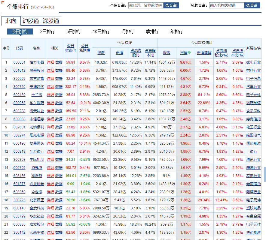266x240 pixels.
Task: Open stock code 300142 link
Action: click(x=19, y=232)
